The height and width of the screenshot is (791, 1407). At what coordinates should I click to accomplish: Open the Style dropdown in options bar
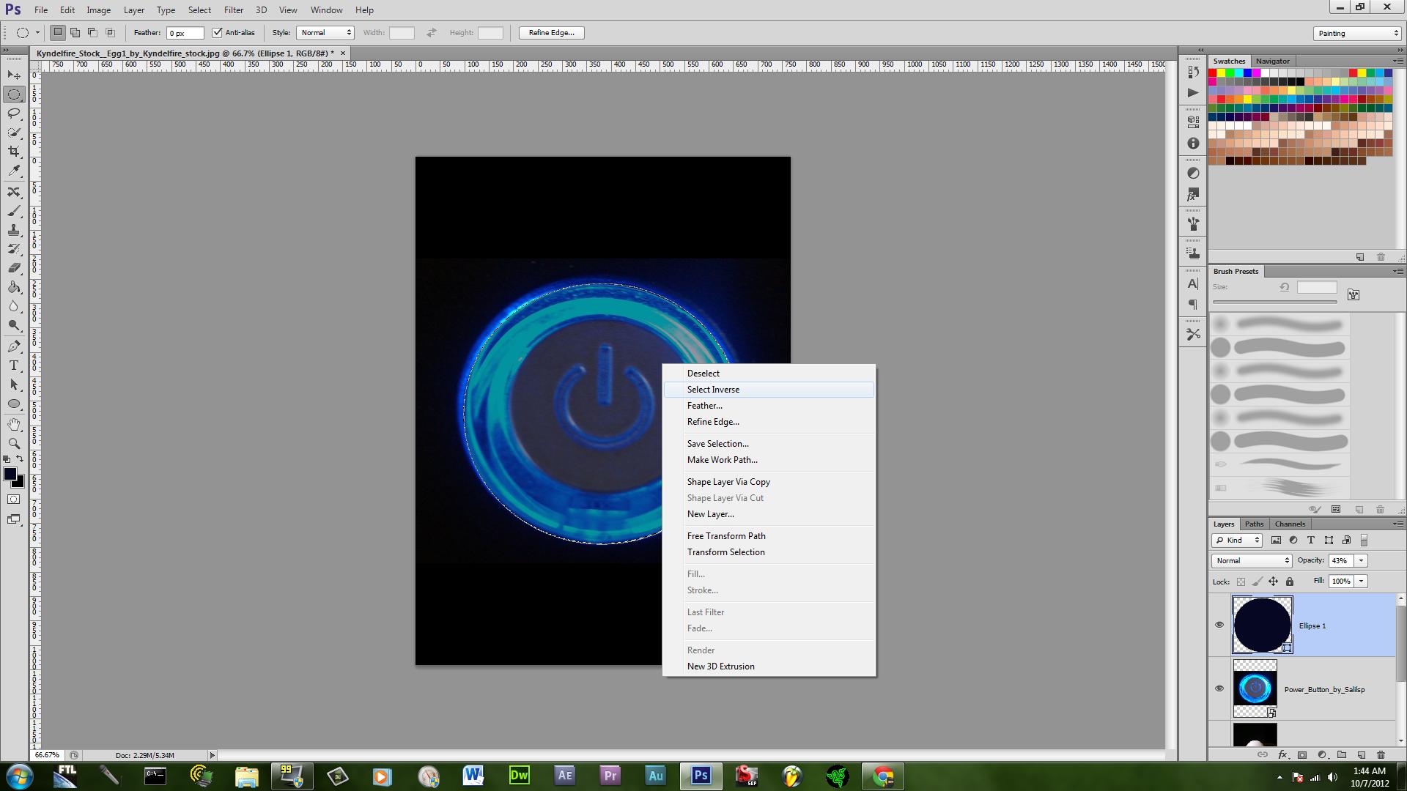pos(325,33)
